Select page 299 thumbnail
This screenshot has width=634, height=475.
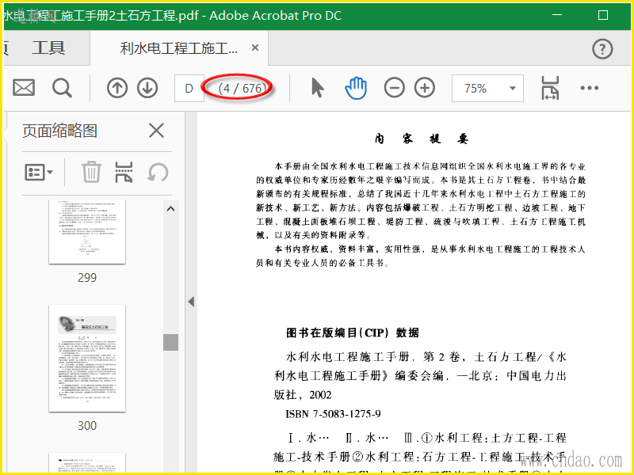(87, 232)
